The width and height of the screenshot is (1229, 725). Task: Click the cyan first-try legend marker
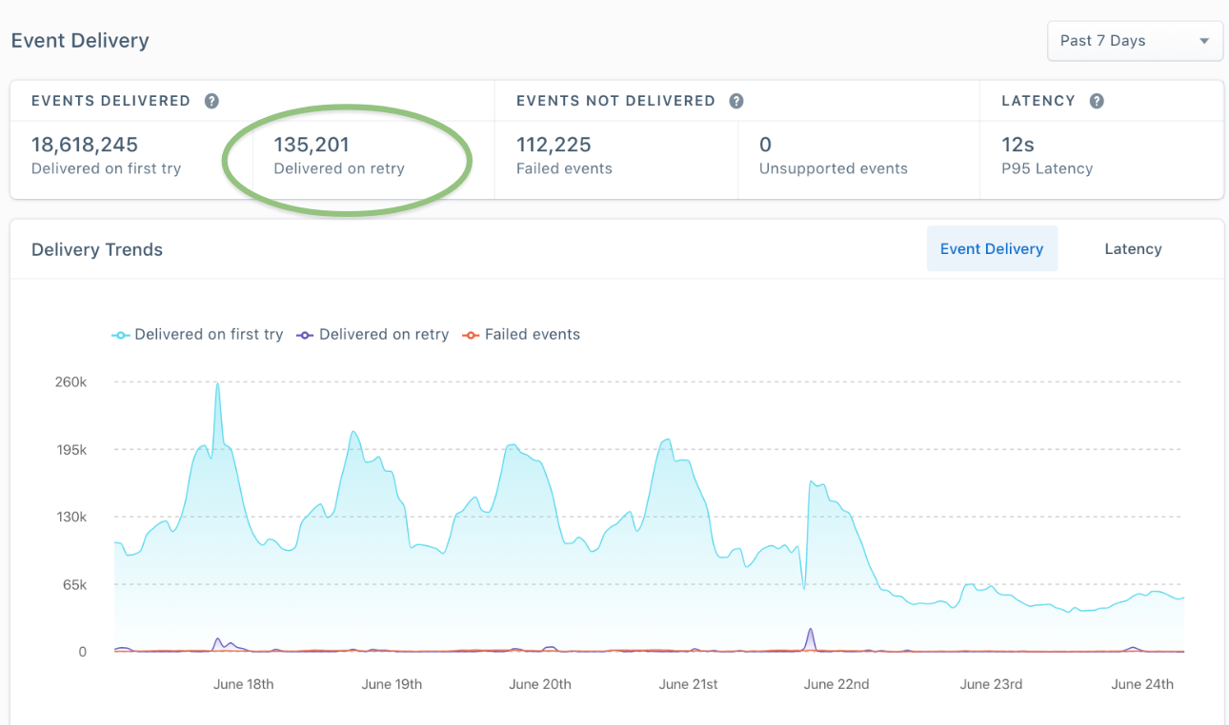click(x=120, y=335)
